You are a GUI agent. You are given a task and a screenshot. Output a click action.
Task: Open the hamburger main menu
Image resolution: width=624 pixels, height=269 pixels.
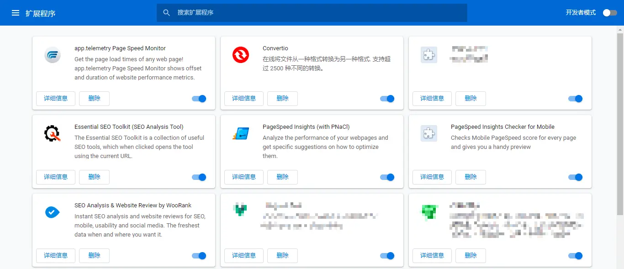[x=16, y=13]
